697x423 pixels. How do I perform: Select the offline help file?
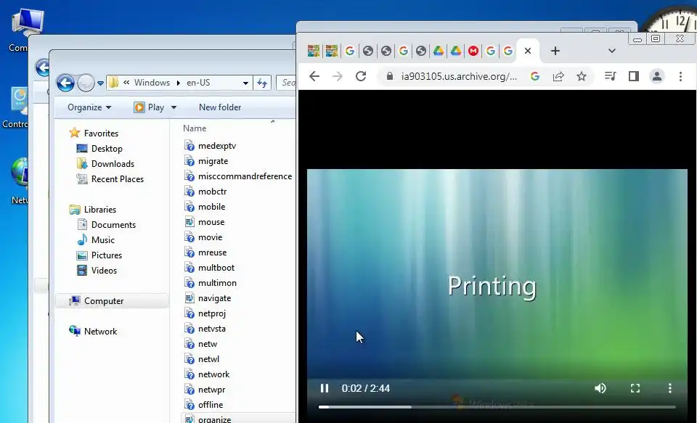tap(211, 405)
